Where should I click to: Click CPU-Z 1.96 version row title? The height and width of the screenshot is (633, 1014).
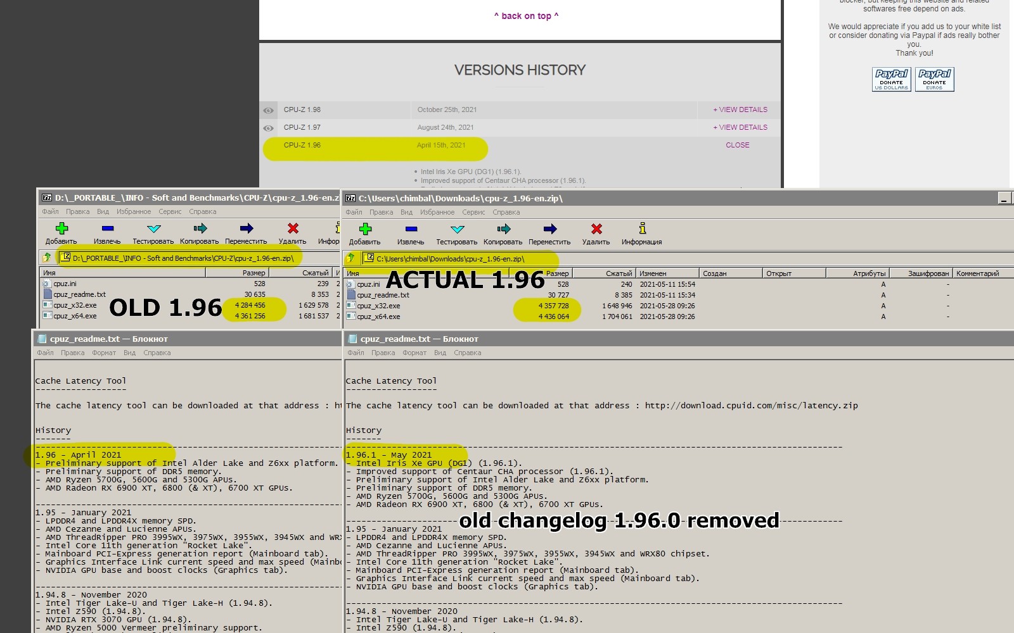(x=302, y=145)
